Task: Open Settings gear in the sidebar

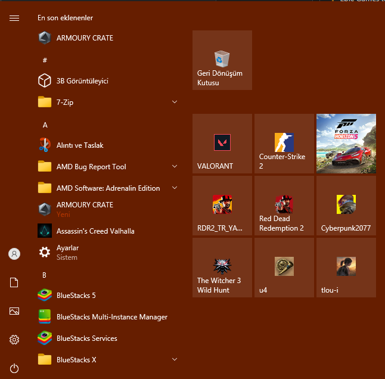Action: pos(14,340)
